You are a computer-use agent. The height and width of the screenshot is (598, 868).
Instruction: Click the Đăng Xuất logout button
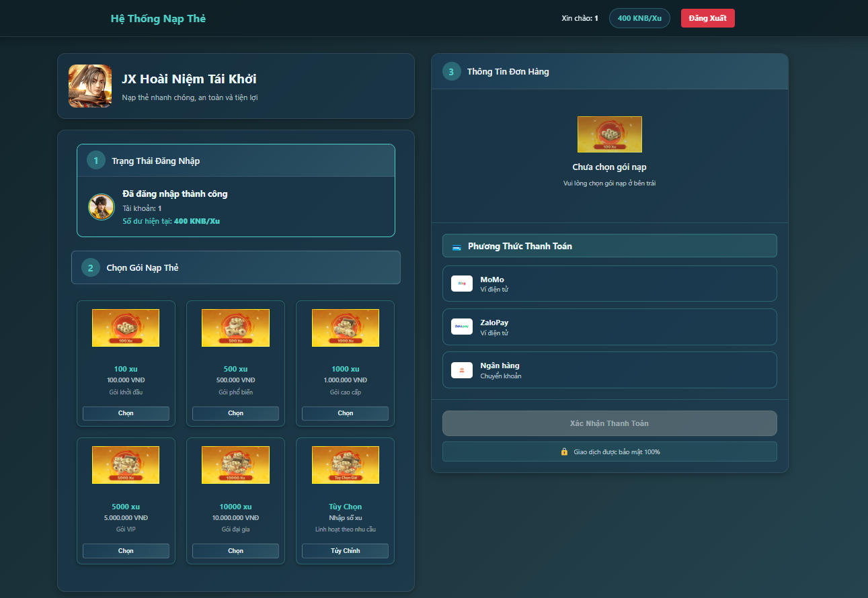click(x=707, y=18)
